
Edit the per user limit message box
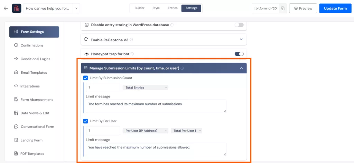[156, 150]
